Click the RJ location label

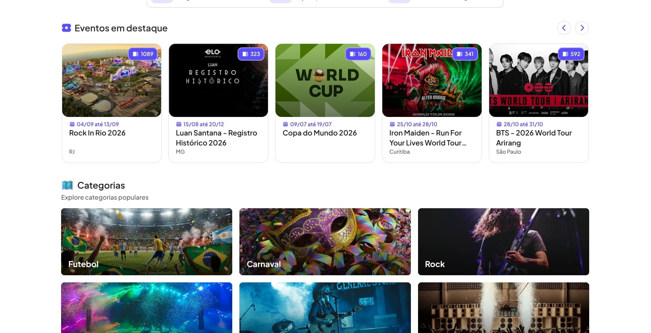72,152
